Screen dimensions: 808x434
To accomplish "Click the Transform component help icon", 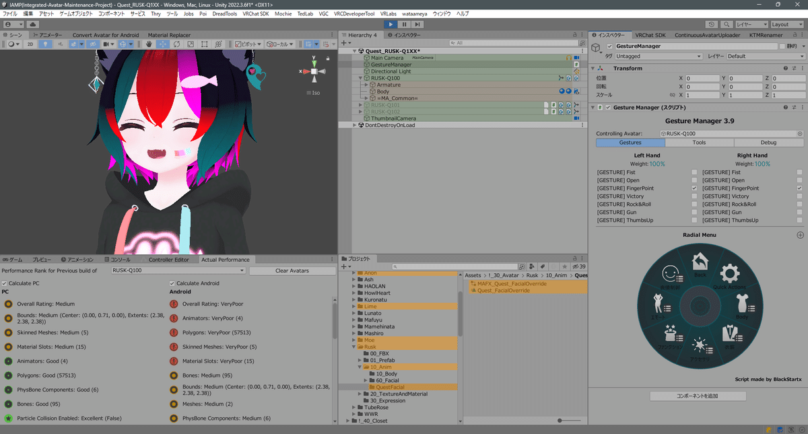I will pyautogui.click(x=785, y=68).
